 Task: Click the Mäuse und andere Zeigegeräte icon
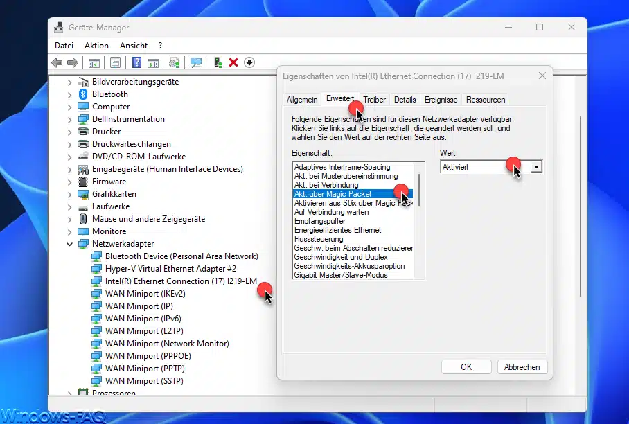83,219
